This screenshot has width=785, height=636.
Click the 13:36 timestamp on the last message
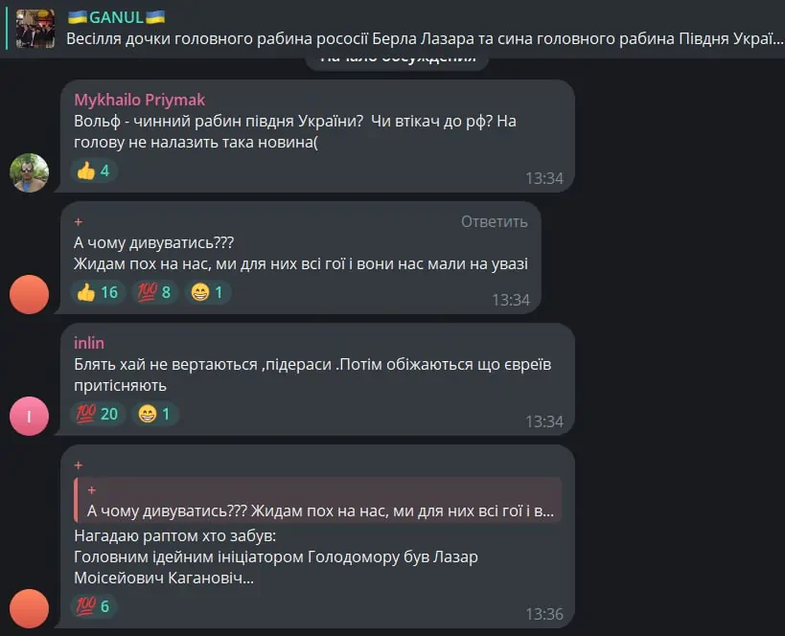point(544,614)
